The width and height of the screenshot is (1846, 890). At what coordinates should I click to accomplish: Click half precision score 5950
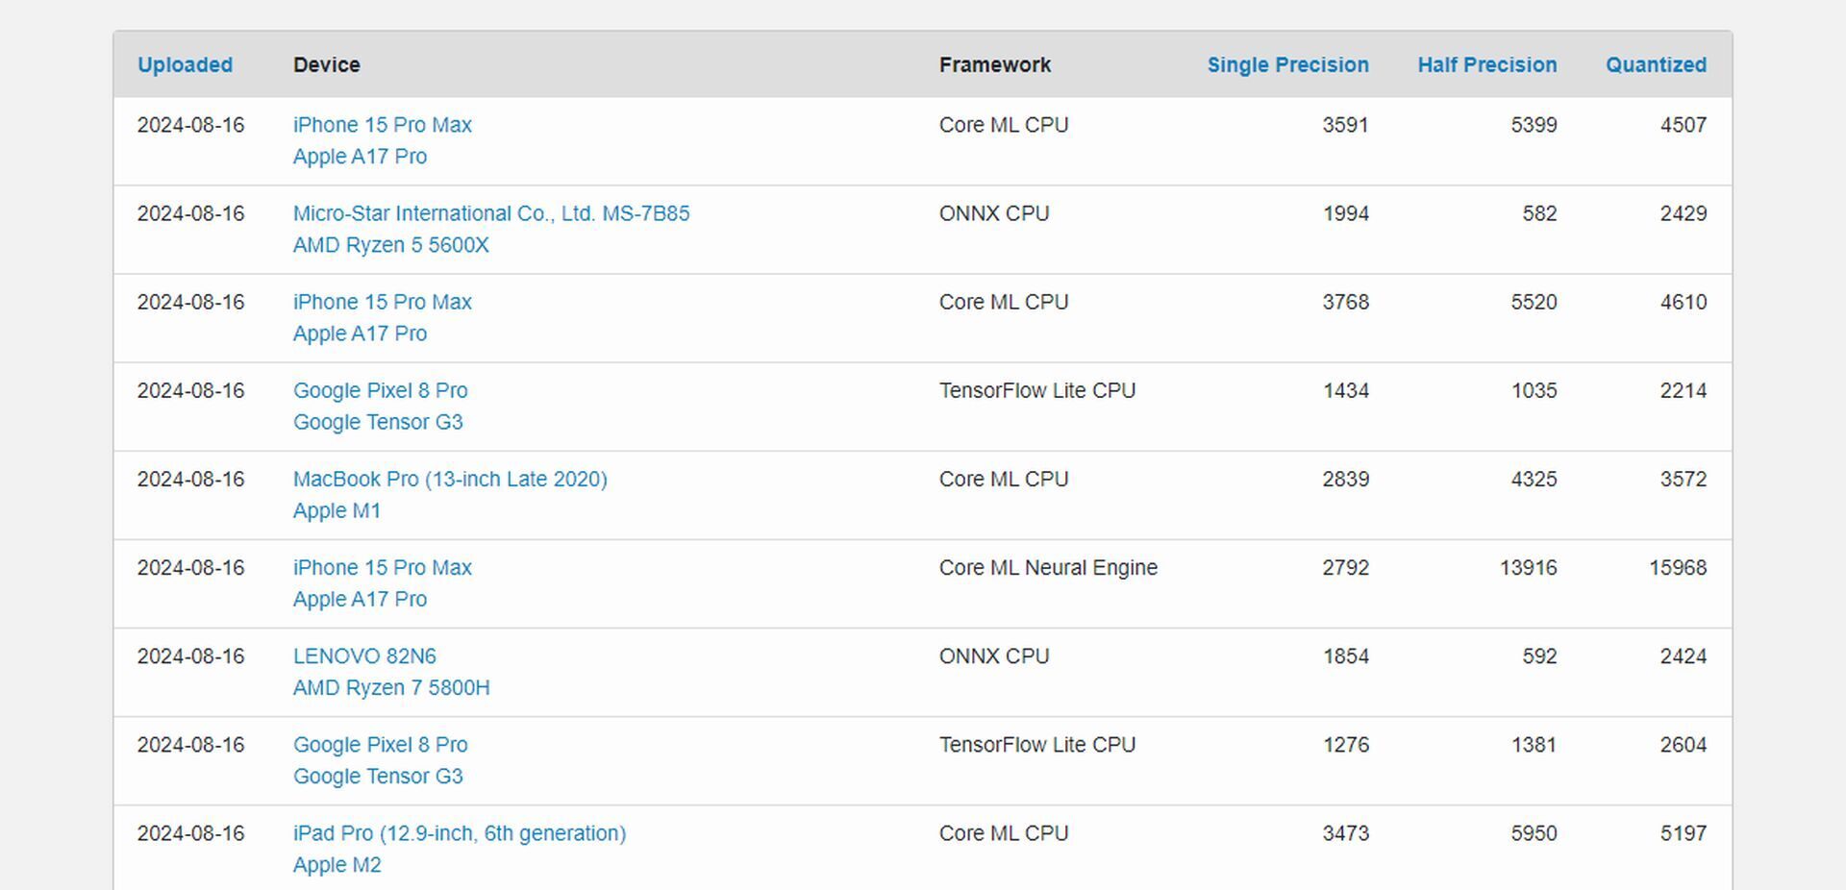click(1534, 833)
